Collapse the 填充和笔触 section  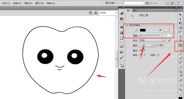[127, 25]
